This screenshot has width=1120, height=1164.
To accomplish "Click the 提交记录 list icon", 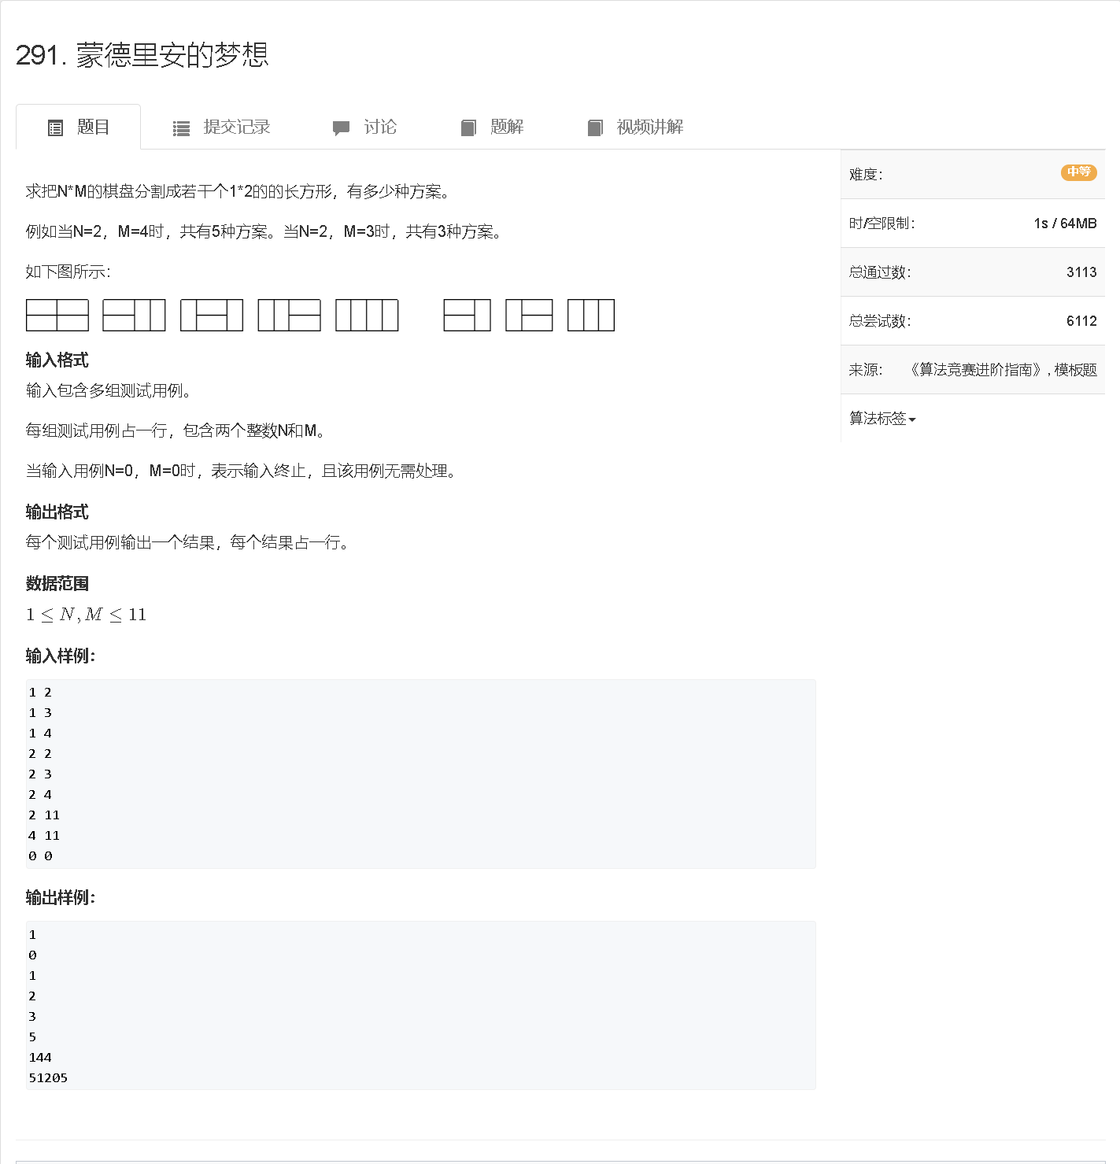I will coord(181,128).
